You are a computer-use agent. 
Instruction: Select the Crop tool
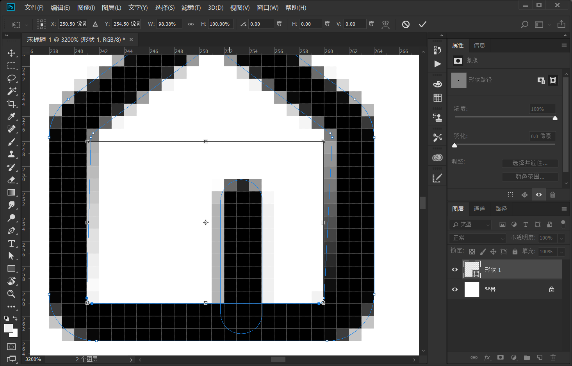point(11,104)
